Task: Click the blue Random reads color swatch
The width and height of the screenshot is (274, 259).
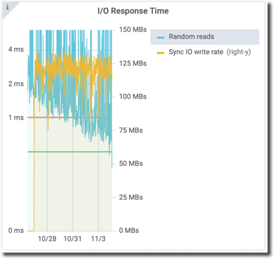Action: tap(160, 37)
